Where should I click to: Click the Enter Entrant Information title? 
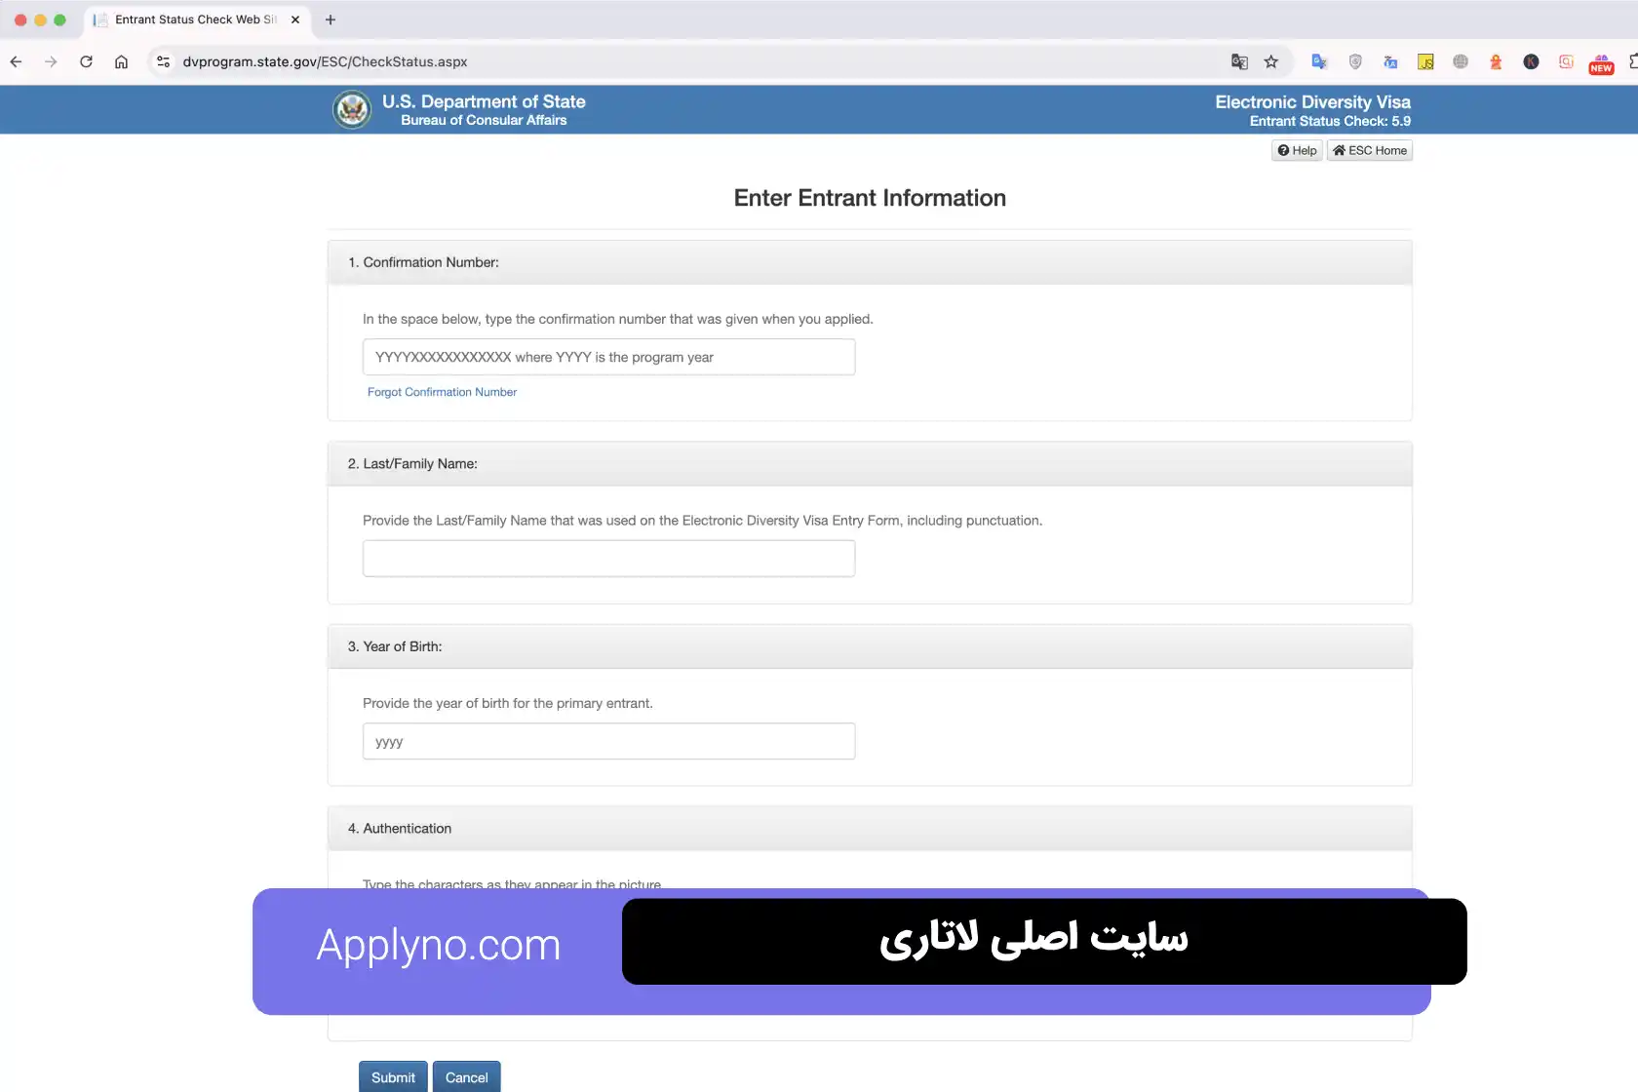870,198
